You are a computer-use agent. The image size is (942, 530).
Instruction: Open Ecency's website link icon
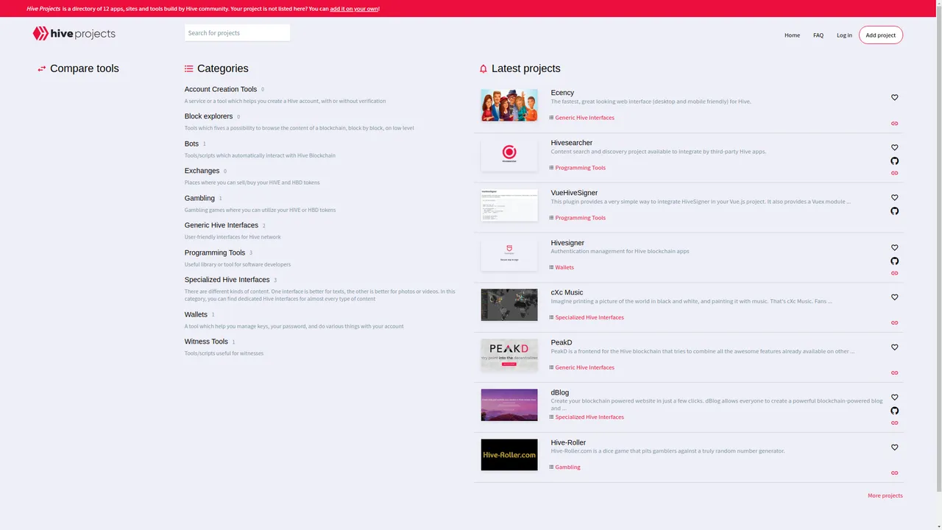pos(895,124)
